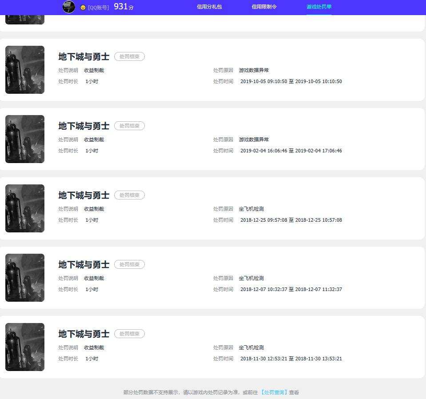
Task: Click game thumbnail of the 2018-11-30 record
Action: [x=25, y=347]
